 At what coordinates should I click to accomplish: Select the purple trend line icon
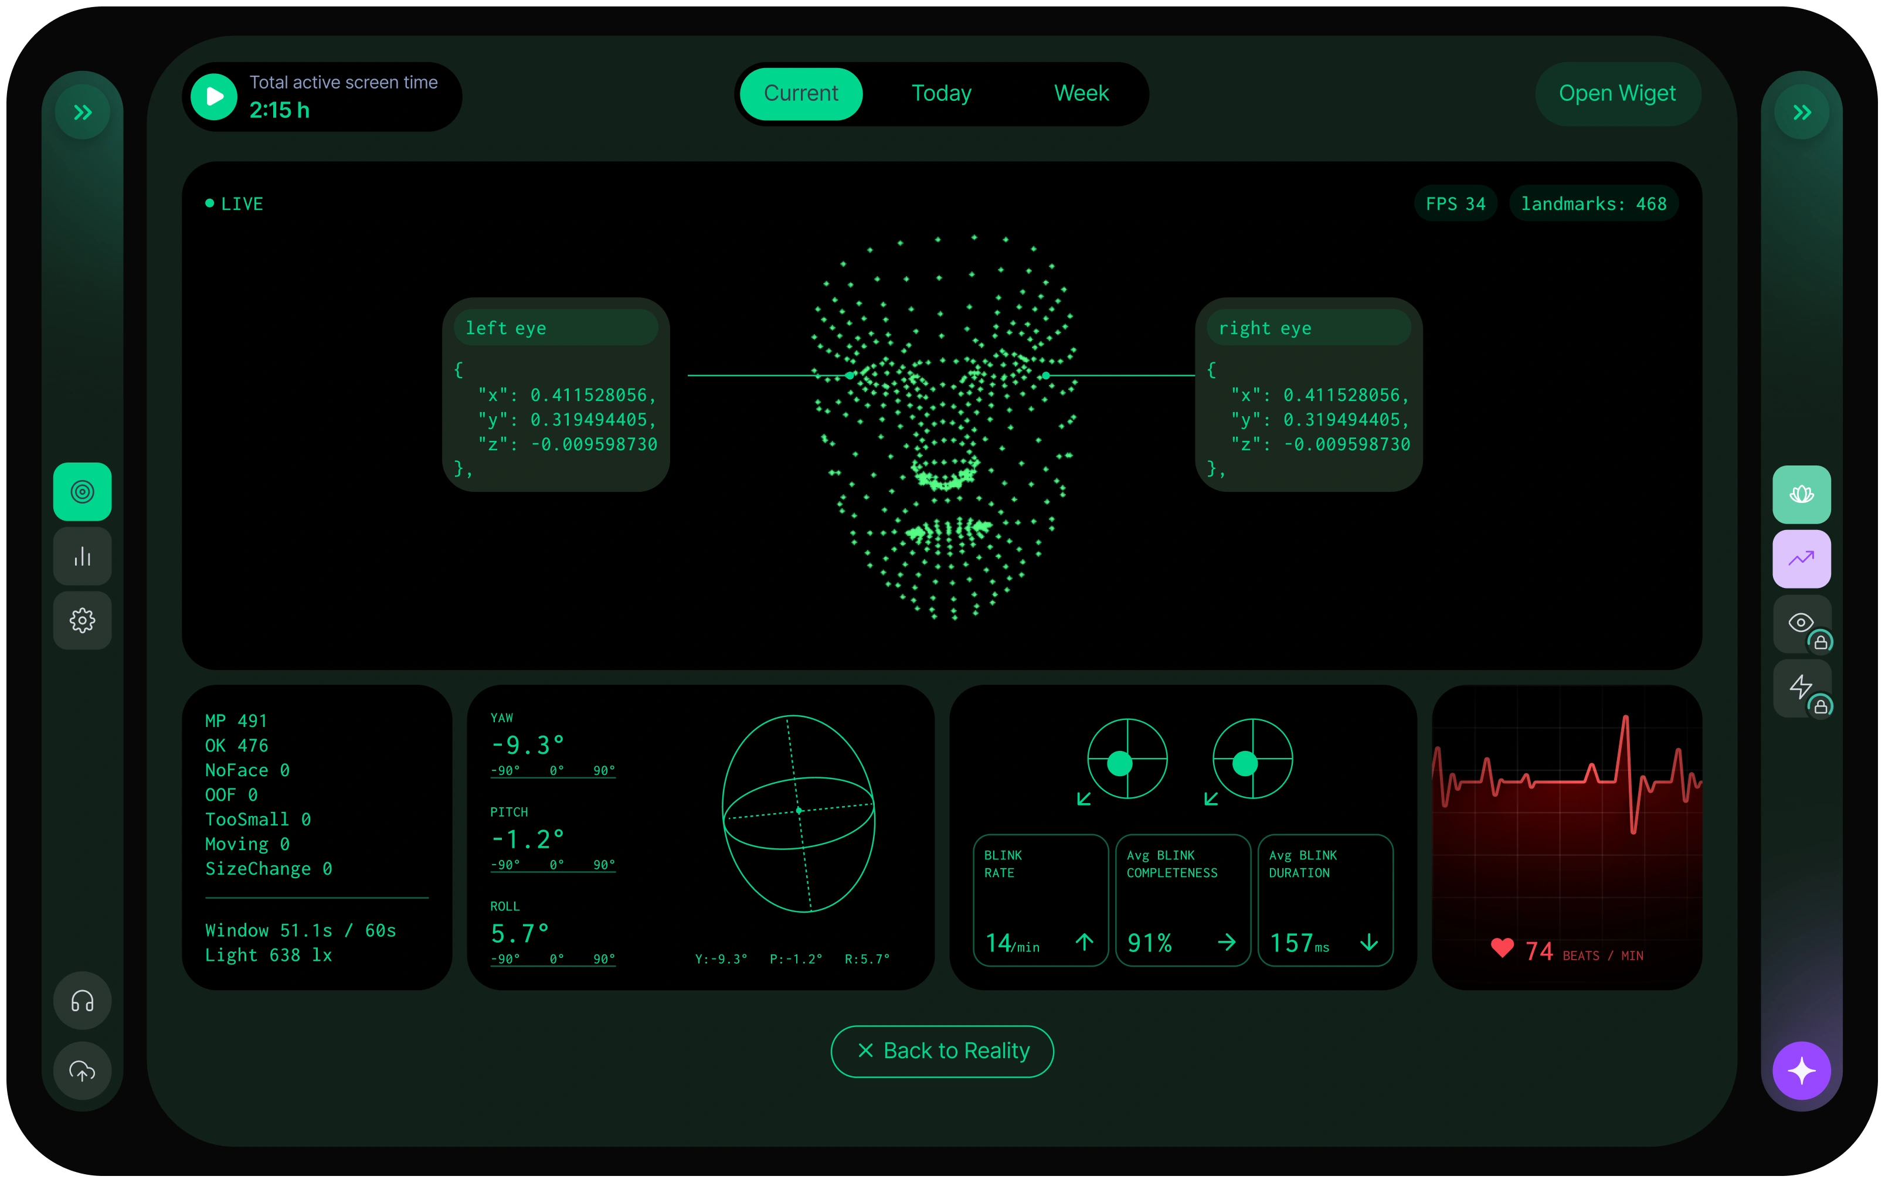coord(1801,559)
